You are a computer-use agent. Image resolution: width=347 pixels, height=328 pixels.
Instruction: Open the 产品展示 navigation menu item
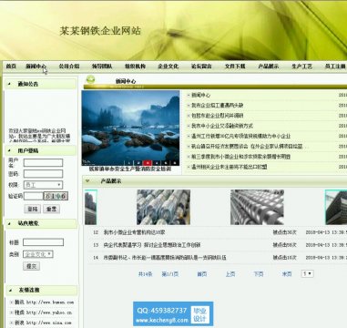(x=268, y=66)
